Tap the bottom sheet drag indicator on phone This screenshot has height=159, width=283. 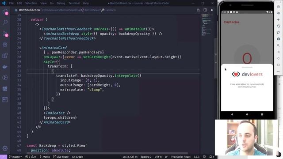(247, 67)
